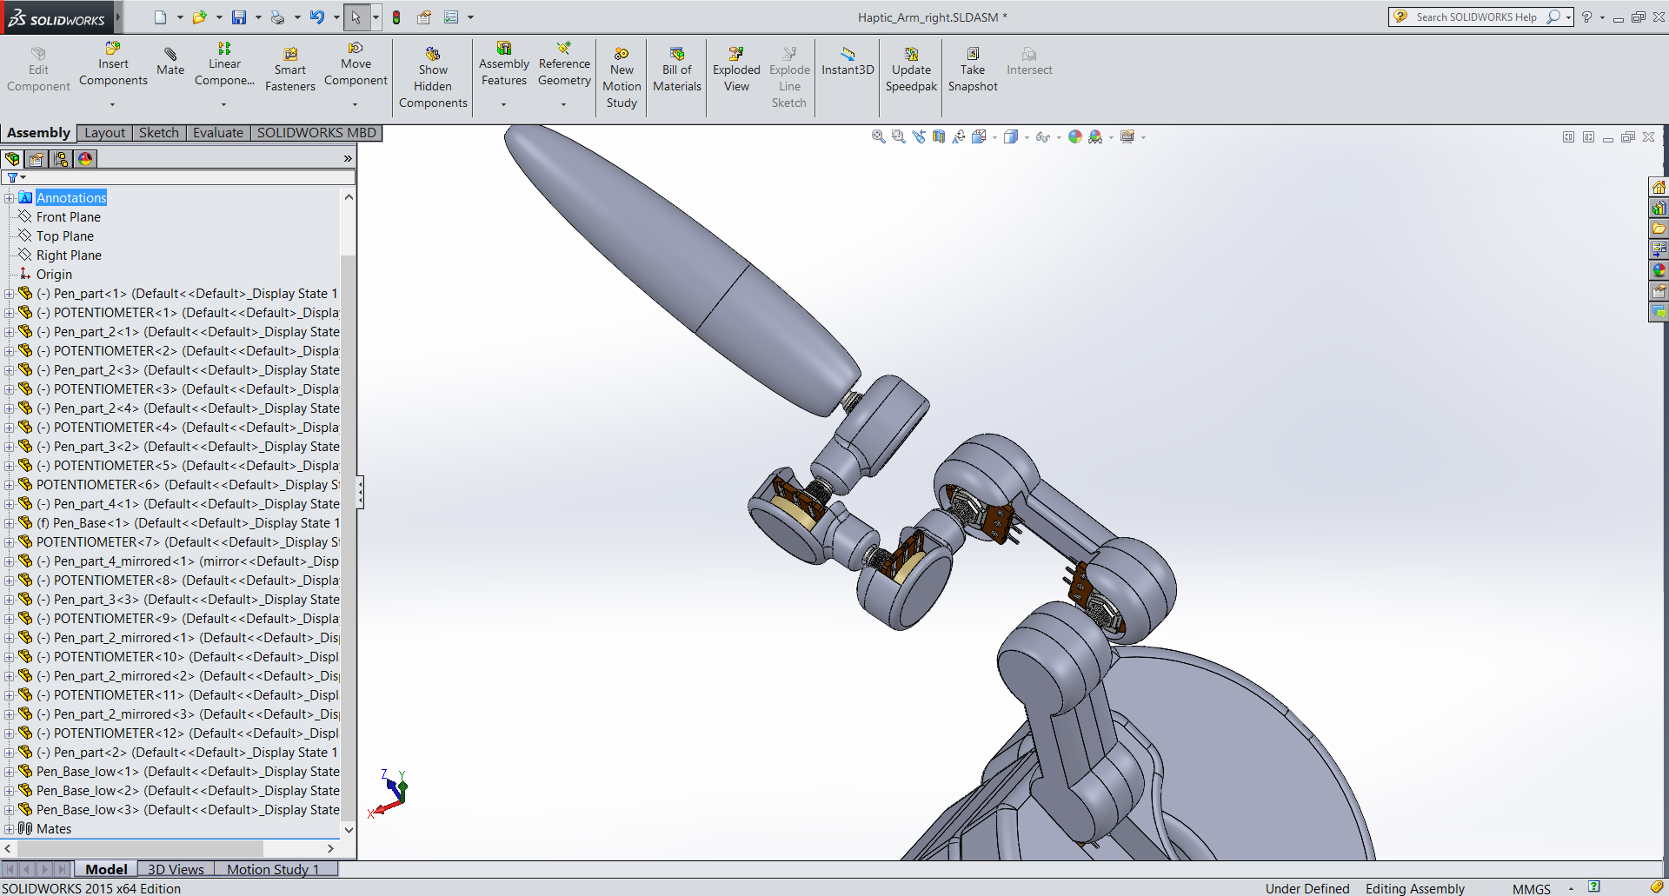Switch to the Layout tab
Image resolution: width=1669 pixels, height=896 pixels.
pyautogui.click(x=104, y=133)
